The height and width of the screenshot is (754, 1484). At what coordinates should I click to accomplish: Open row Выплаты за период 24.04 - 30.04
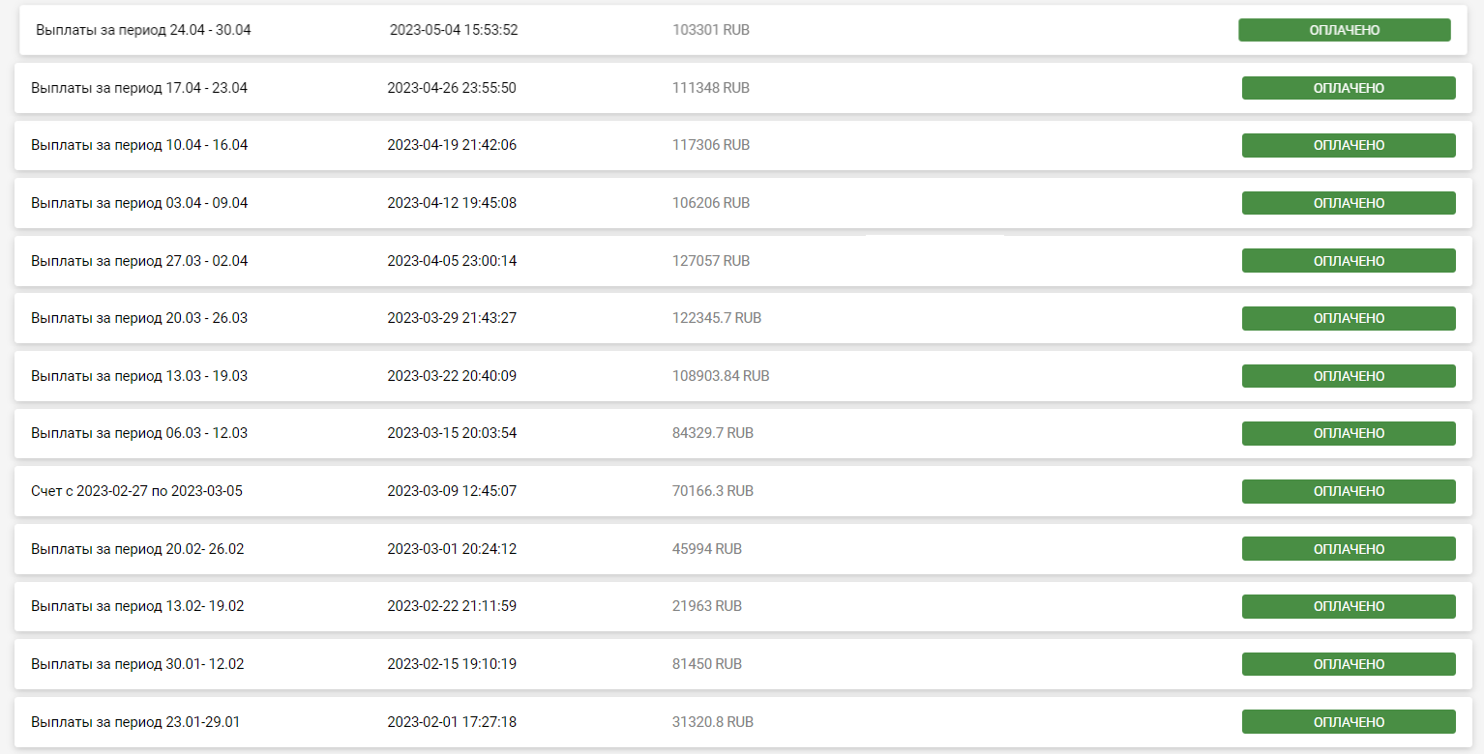(x=745, y=30)
